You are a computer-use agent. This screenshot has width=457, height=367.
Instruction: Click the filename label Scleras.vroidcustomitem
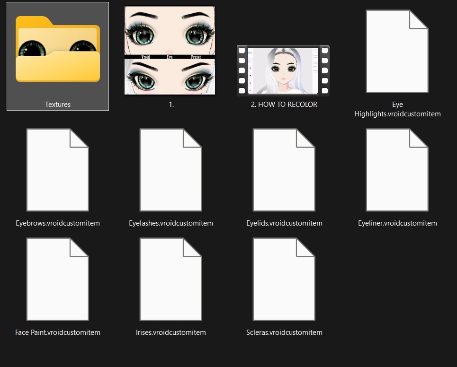point(284,332)
